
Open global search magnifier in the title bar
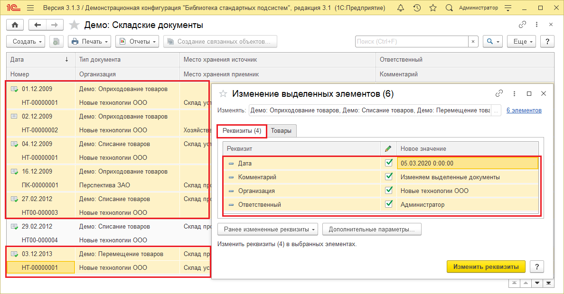(449, 8)
